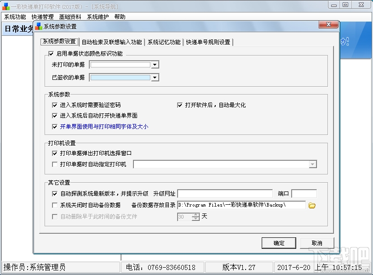Open the 系统维护 menu
This screenshot has width=373, height=275.
point(98,17)
